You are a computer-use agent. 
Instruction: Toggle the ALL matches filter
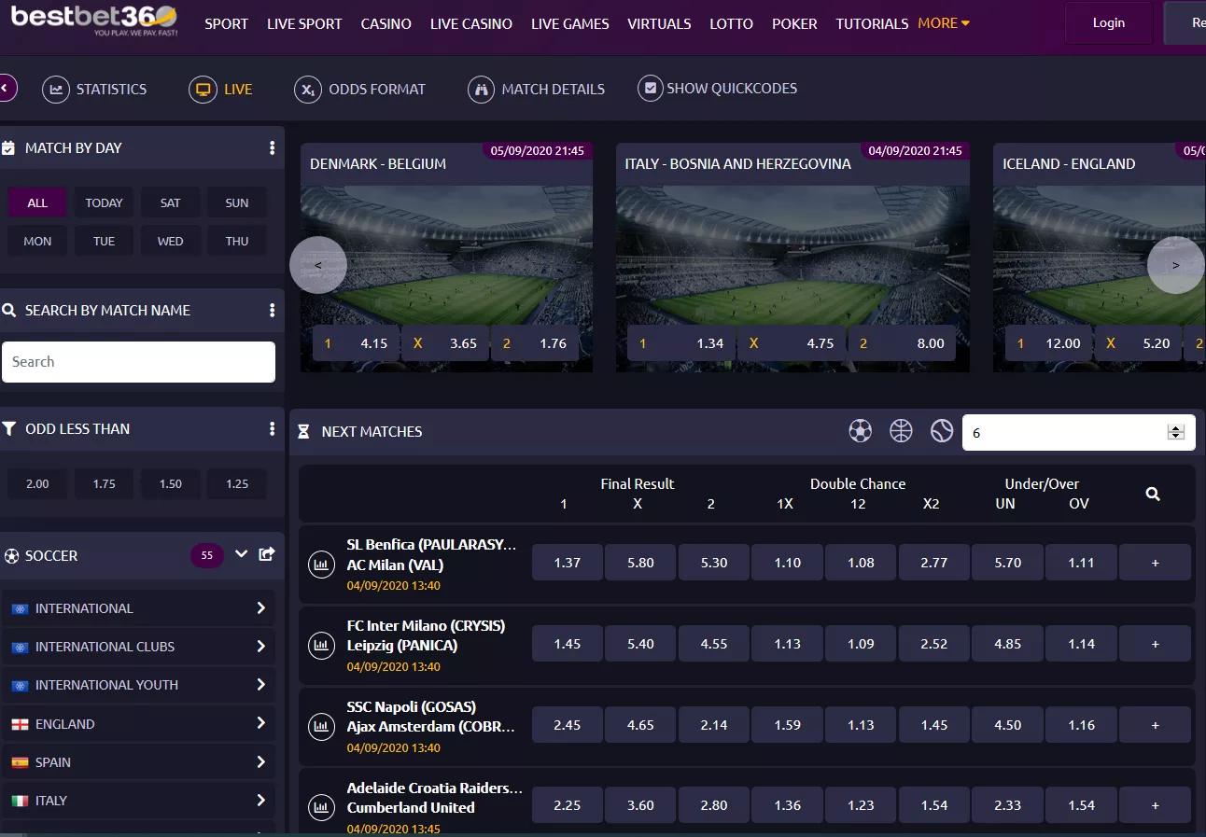[x=37, y=202]
